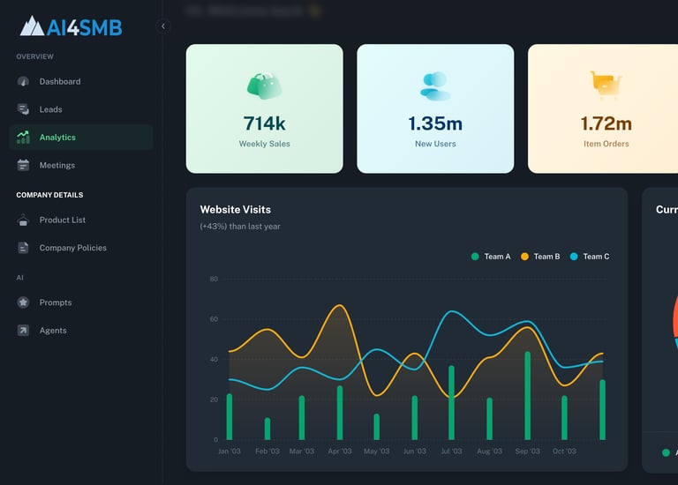Click the Jun '03 axis label

tap(415, 451)
